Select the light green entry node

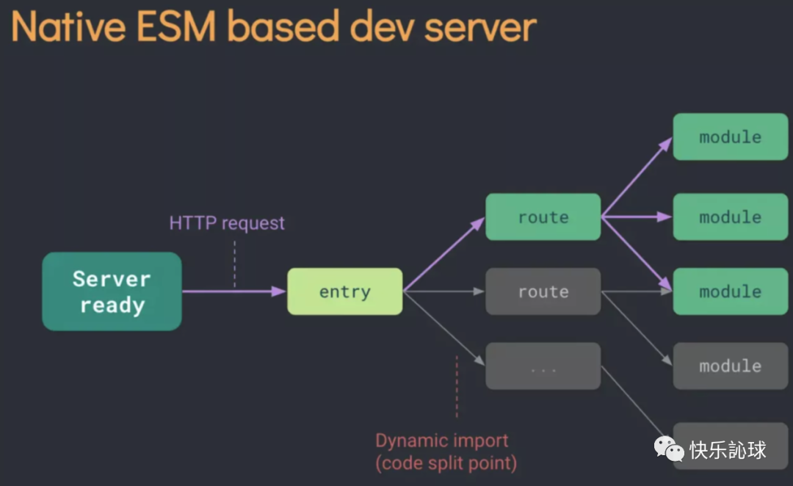tap(344, 291)
